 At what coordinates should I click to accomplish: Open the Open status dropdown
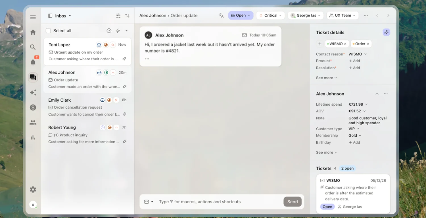241,16
